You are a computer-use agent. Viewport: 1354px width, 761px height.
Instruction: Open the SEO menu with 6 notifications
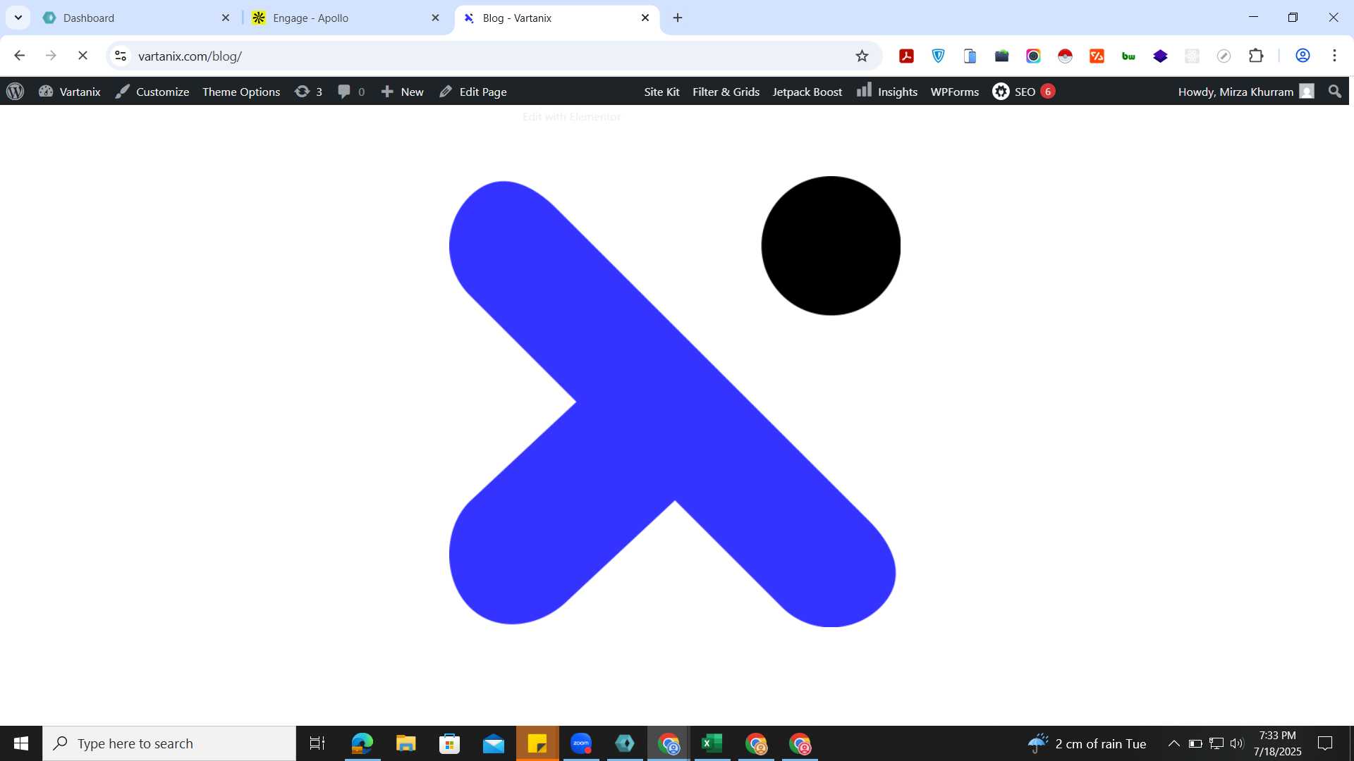point(1023,92)
